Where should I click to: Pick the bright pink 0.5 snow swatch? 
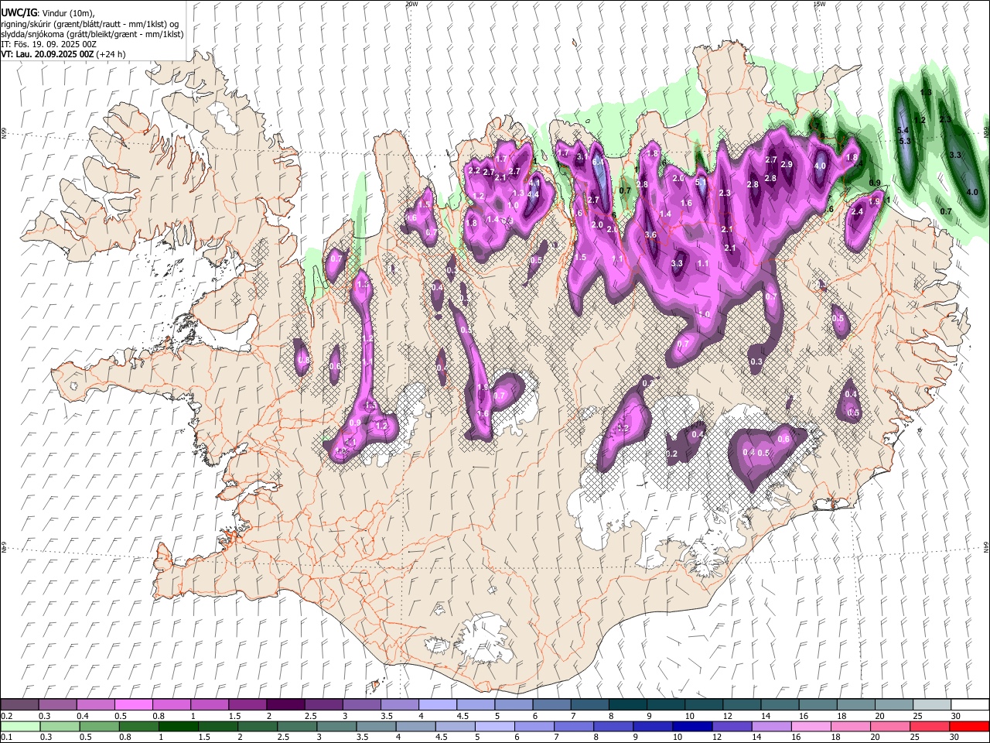click(x=133, y=704)
